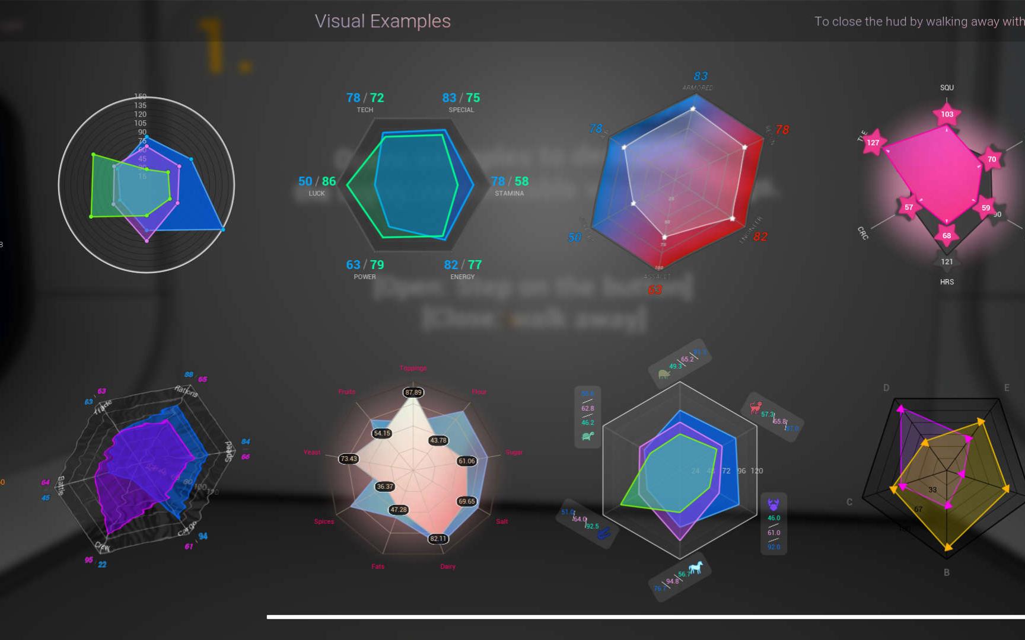Toggle the 49.3 value in boar legend

pyautogui.click(x=674, y=367)
